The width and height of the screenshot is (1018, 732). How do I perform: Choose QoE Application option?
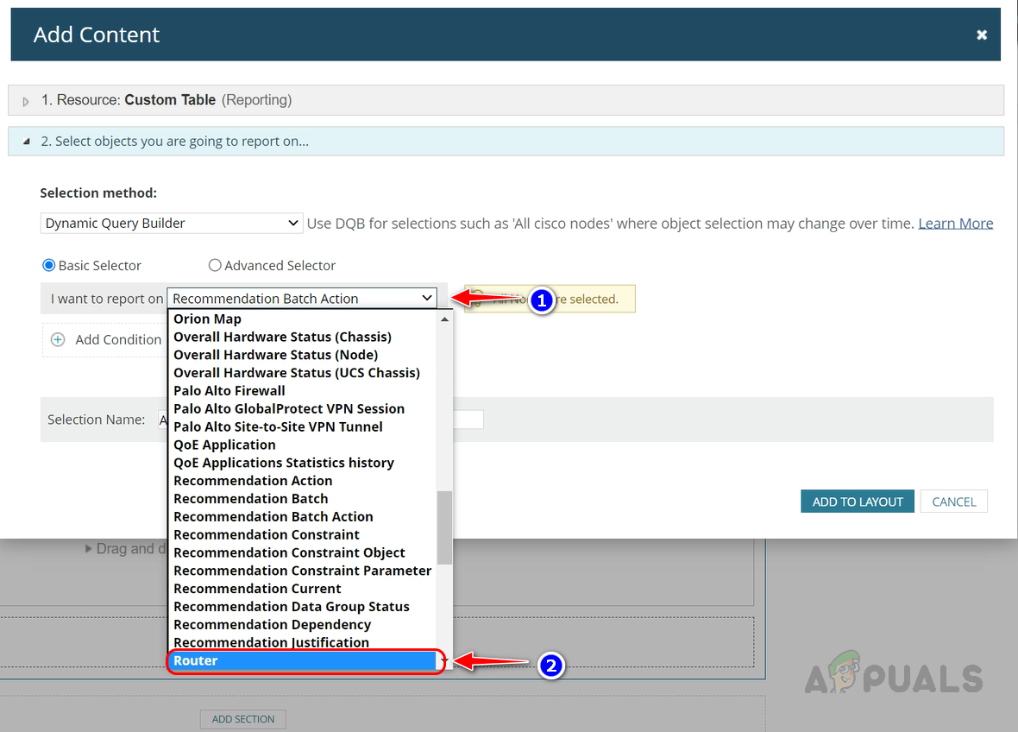tap(303, 445)
